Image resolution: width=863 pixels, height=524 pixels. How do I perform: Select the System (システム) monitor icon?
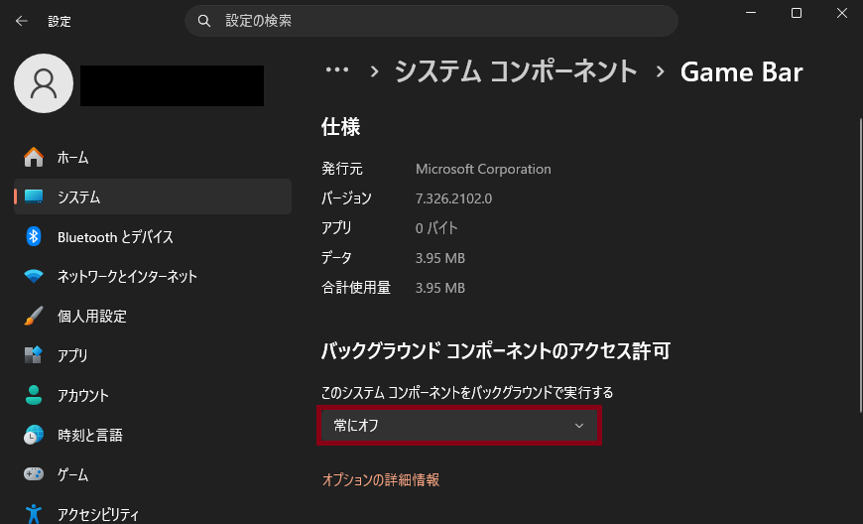(x=34, y=196)
